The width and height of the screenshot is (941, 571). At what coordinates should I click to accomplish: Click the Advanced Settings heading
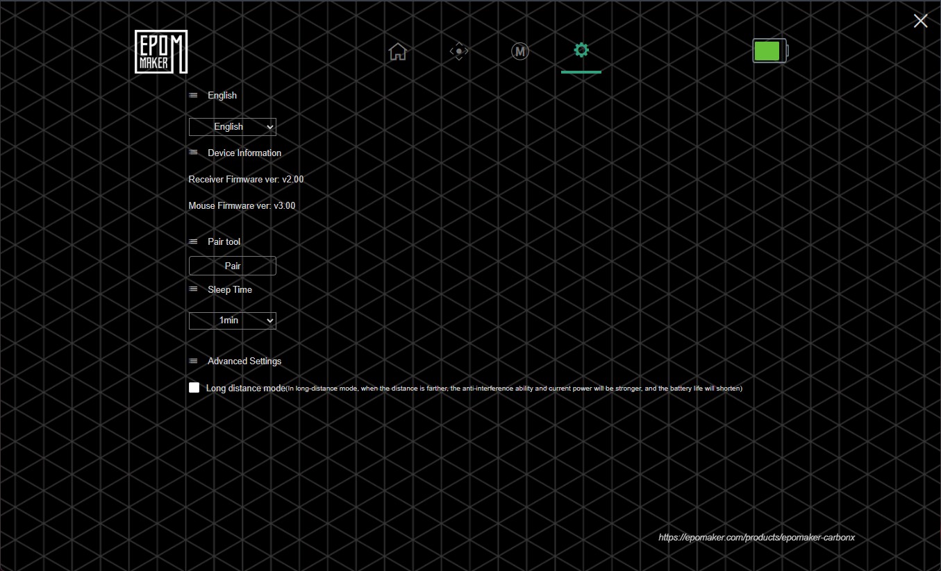click(x=244, y=361)
